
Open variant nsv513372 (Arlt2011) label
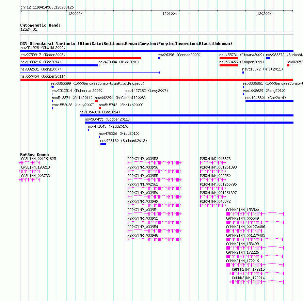click(x=262, y=69)
